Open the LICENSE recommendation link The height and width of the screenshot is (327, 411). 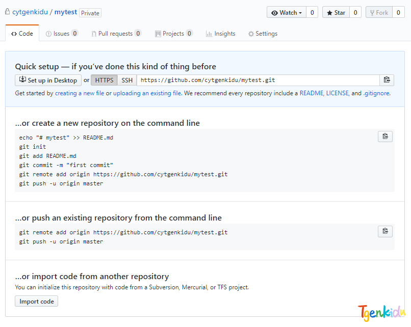pos(338,93)
